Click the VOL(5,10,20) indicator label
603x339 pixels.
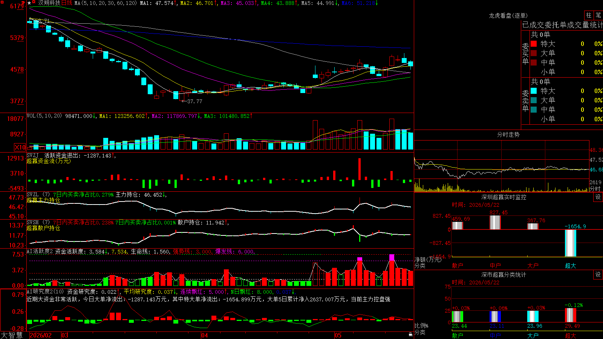tap(44, 116)
